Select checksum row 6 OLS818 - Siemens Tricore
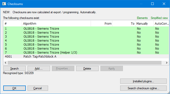This screenshot has height=94, width=170. [86, 49]
